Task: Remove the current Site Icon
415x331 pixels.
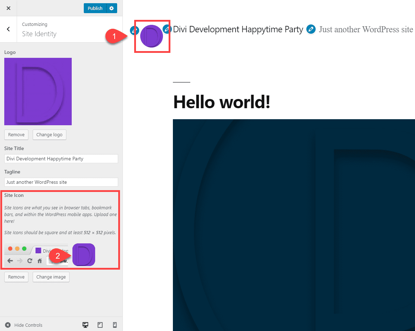Action: [16, 277]
